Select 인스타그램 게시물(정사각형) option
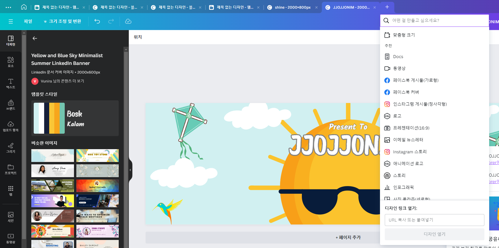This screenshot has height=248, width=499. coord(435,104)
